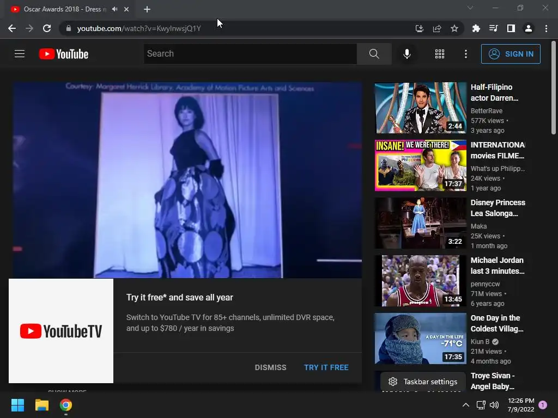
Task: Open the Troye Sivan - Angel Baby title
Action: 493,381
